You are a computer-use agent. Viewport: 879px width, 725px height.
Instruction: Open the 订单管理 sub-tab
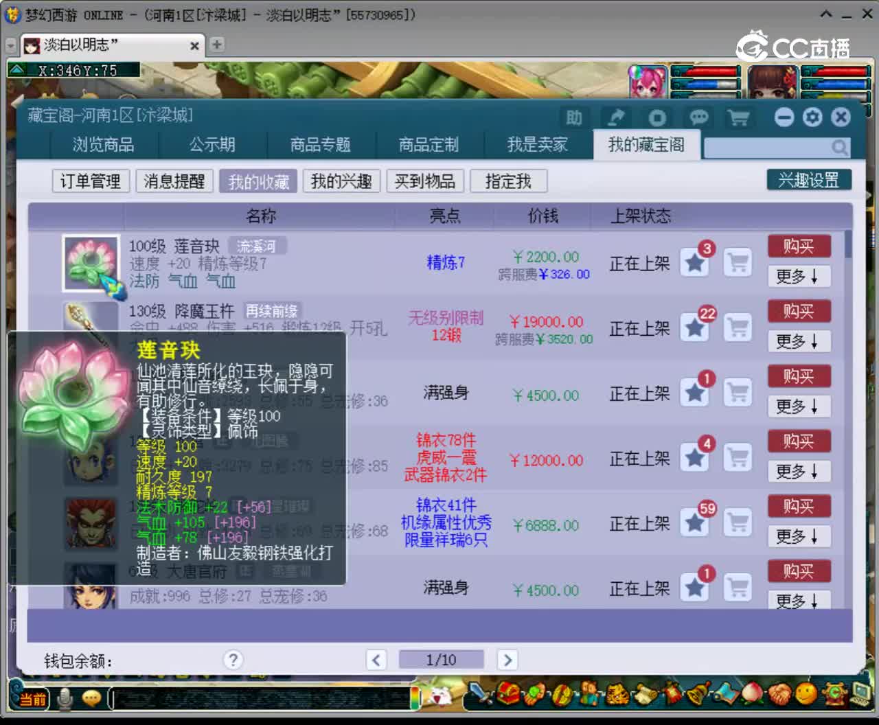(x=91, y=181)
